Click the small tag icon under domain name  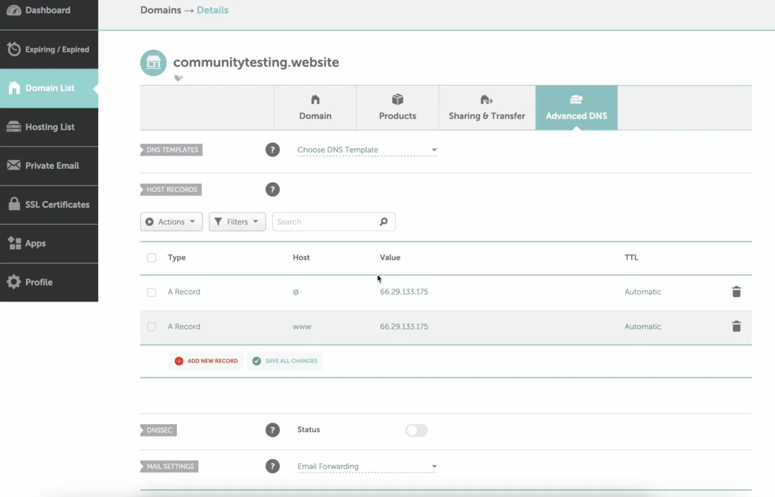coord(179,78)
